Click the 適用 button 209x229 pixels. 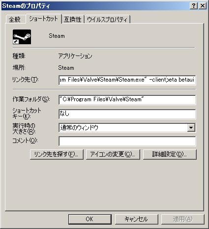183,219
